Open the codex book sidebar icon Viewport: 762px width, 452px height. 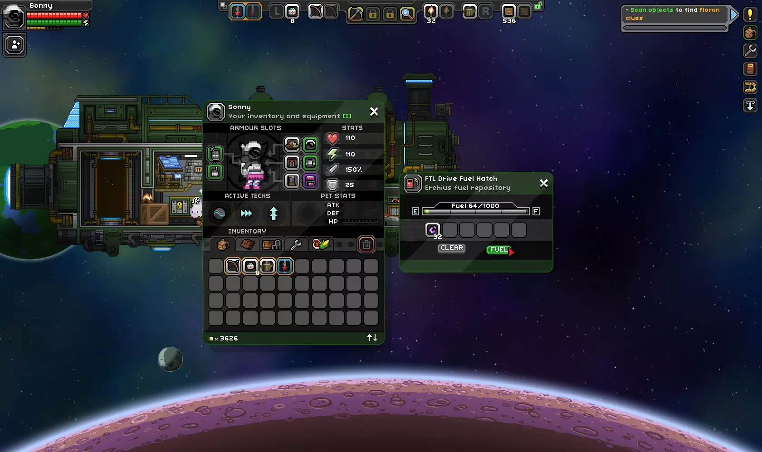(x=750, y=69)
